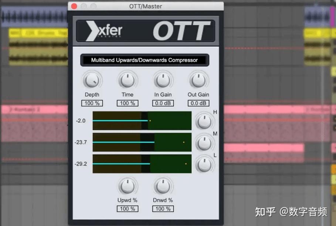This screenshot has width=336, height=226.
Task: Click the Depth label
Action: 92,94
